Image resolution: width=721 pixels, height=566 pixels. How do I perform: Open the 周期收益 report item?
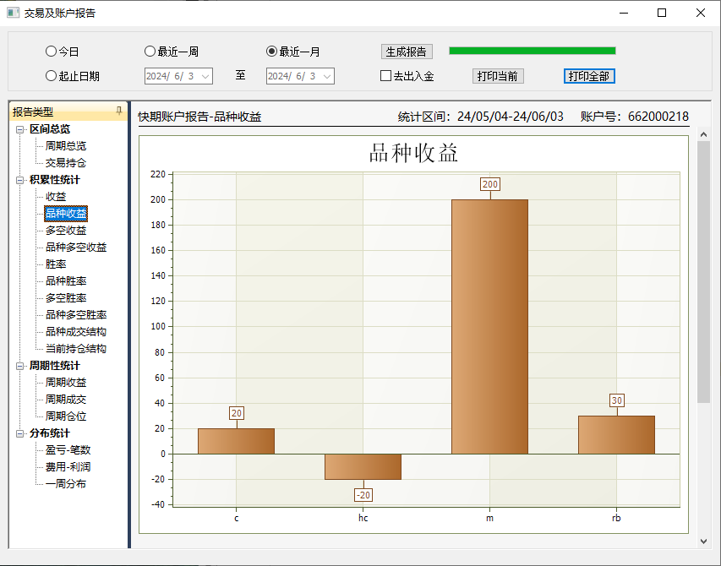click(x=66, y=383)
